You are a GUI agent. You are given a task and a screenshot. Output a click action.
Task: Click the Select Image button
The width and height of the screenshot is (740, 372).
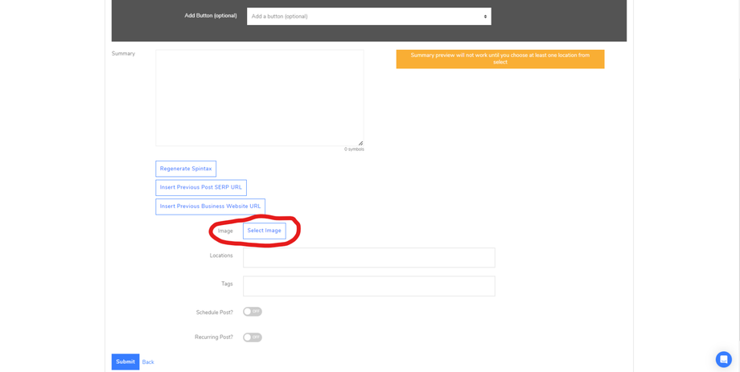[x=265, y=231]
